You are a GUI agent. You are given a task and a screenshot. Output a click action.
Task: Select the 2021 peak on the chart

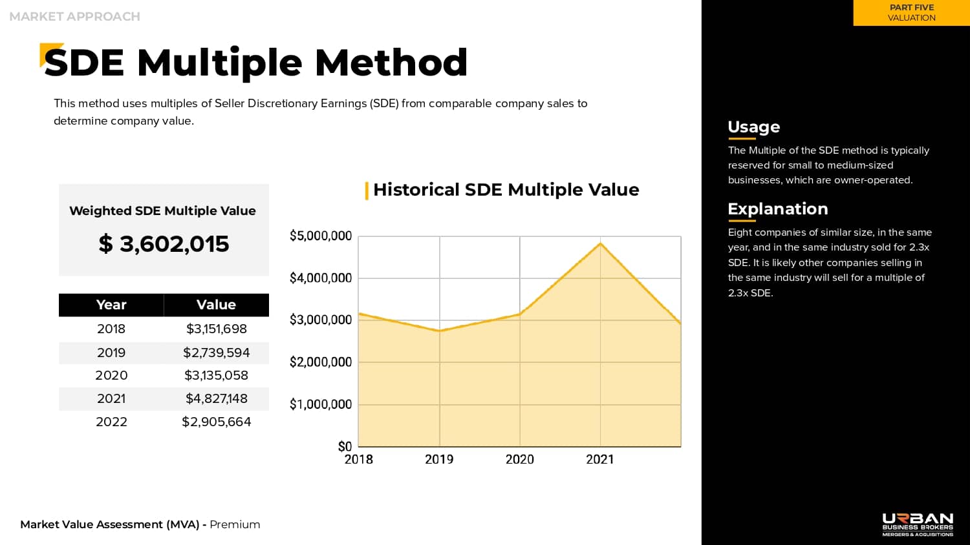tap(601, 243)
